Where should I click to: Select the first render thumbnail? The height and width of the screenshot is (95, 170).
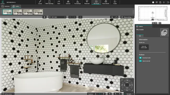[x=7, y=12]
